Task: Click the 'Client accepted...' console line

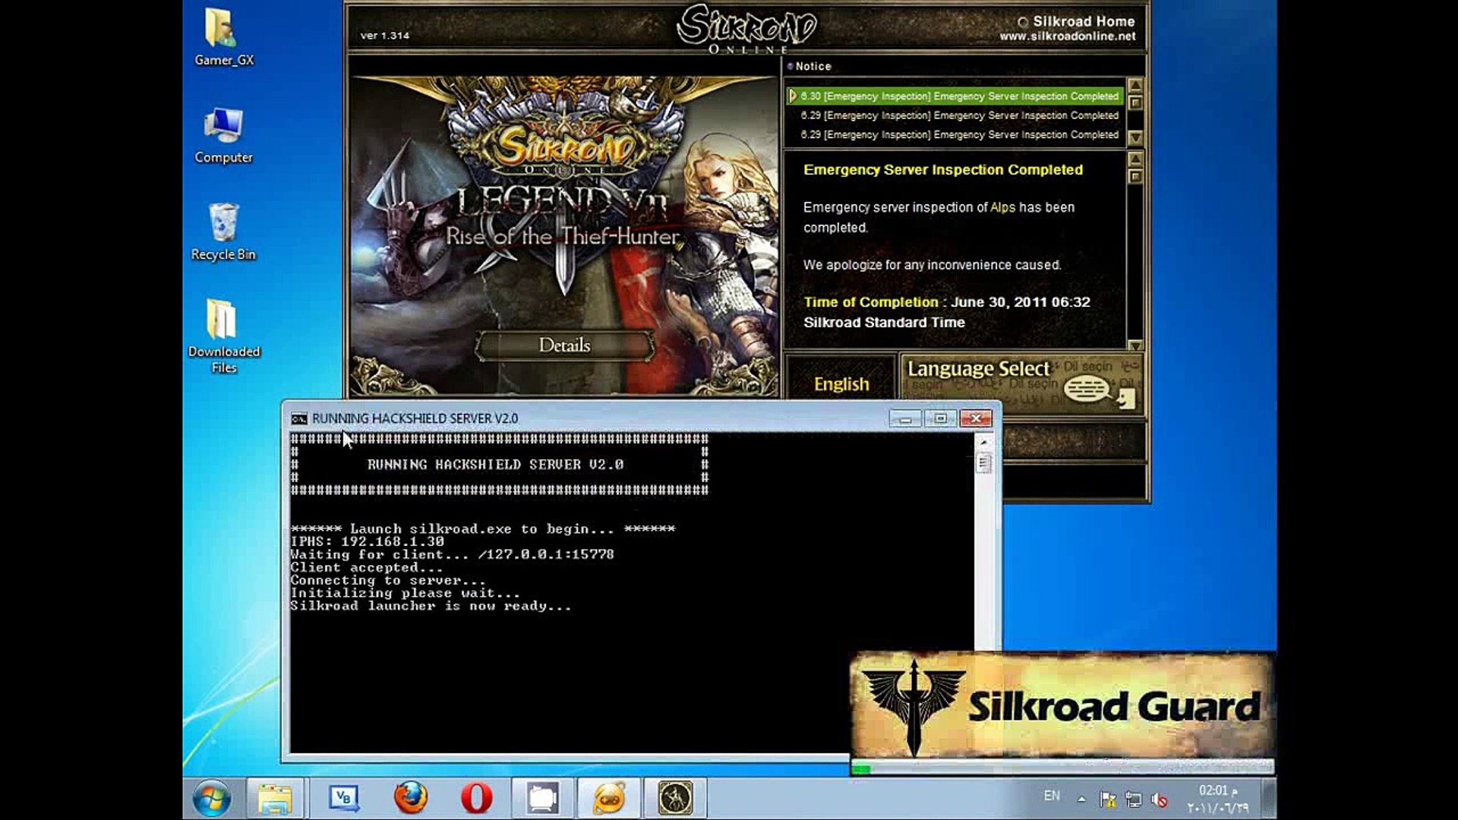Action: 366,568
